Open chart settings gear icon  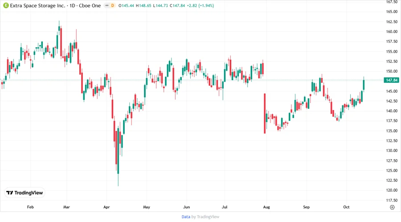(x=392, y=207)
